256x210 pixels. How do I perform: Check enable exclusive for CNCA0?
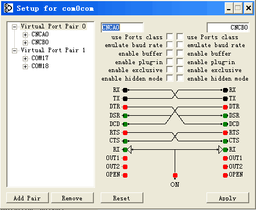click(170, 70)
